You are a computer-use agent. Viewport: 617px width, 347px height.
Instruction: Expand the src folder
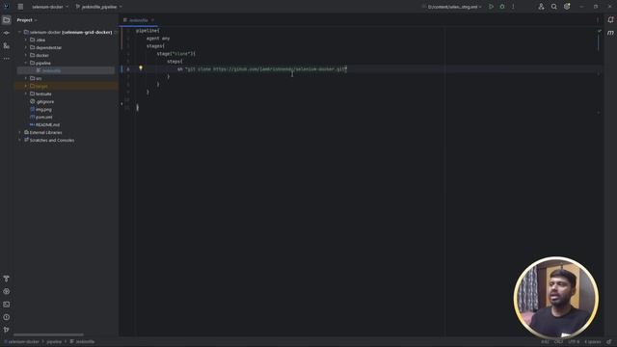coord(26,78)
